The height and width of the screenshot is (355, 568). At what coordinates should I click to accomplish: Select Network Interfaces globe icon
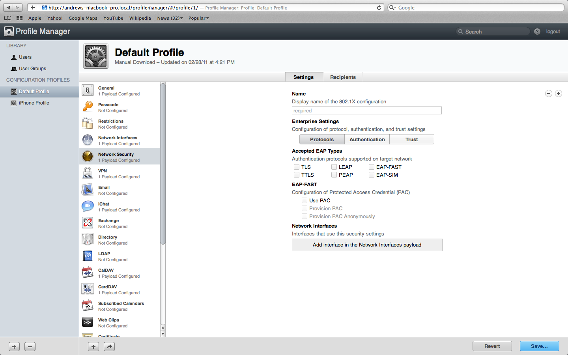pyautogui.click(x=88, y=140)
